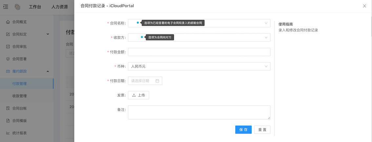This screenshot has height=142, width=372.
Task: Upload an invoice with 上传 button
Action: [138, 95]
